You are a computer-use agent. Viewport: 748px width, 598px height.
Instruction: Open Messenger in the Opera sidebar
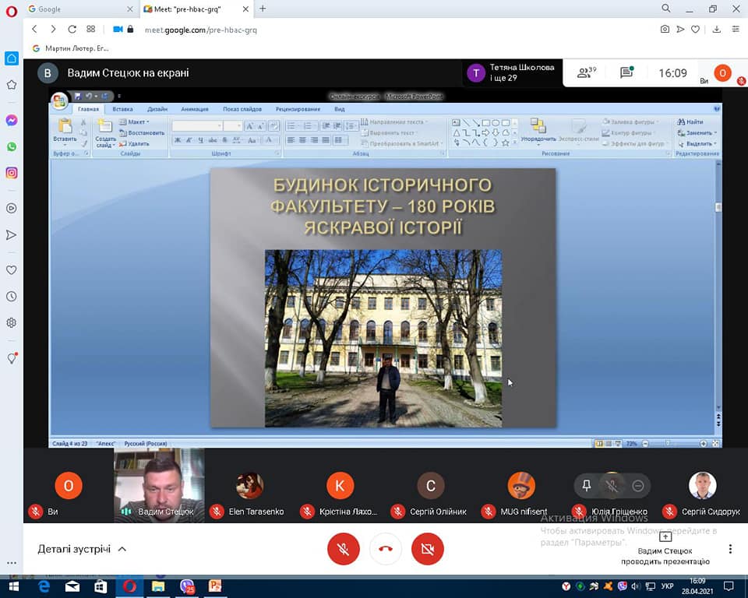pyautogui.click(x=12, y=121)
